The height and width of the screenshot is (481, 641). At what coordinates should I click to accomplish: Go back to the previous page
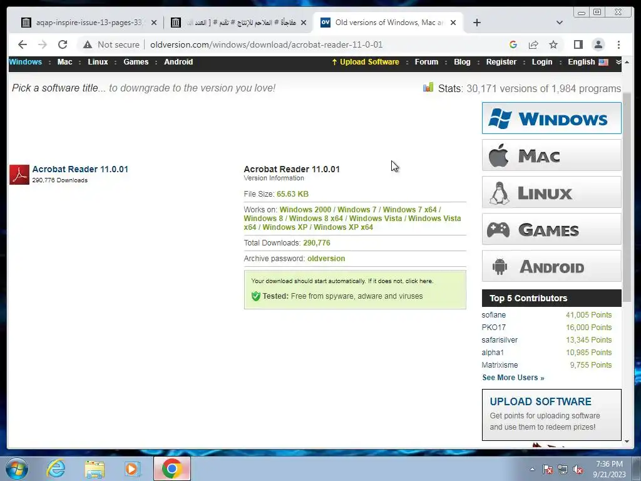pyautogui.click(x=23, y=44)
